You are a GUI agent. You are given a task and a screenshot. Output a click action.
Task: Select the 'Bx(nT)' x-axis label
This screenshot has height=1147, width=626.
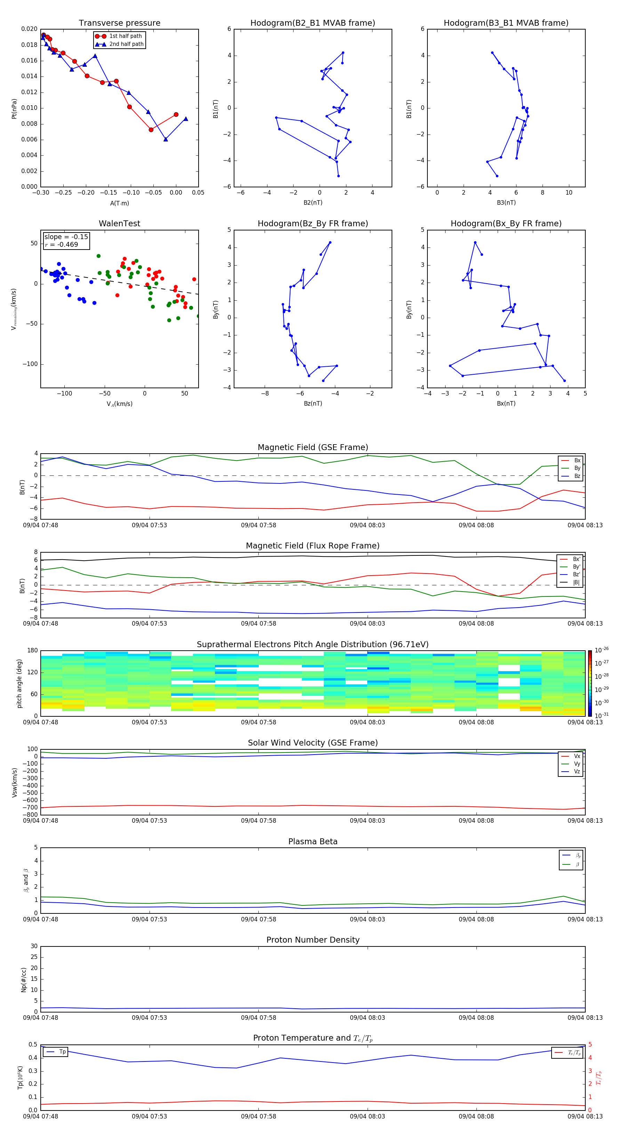point(506,404)
